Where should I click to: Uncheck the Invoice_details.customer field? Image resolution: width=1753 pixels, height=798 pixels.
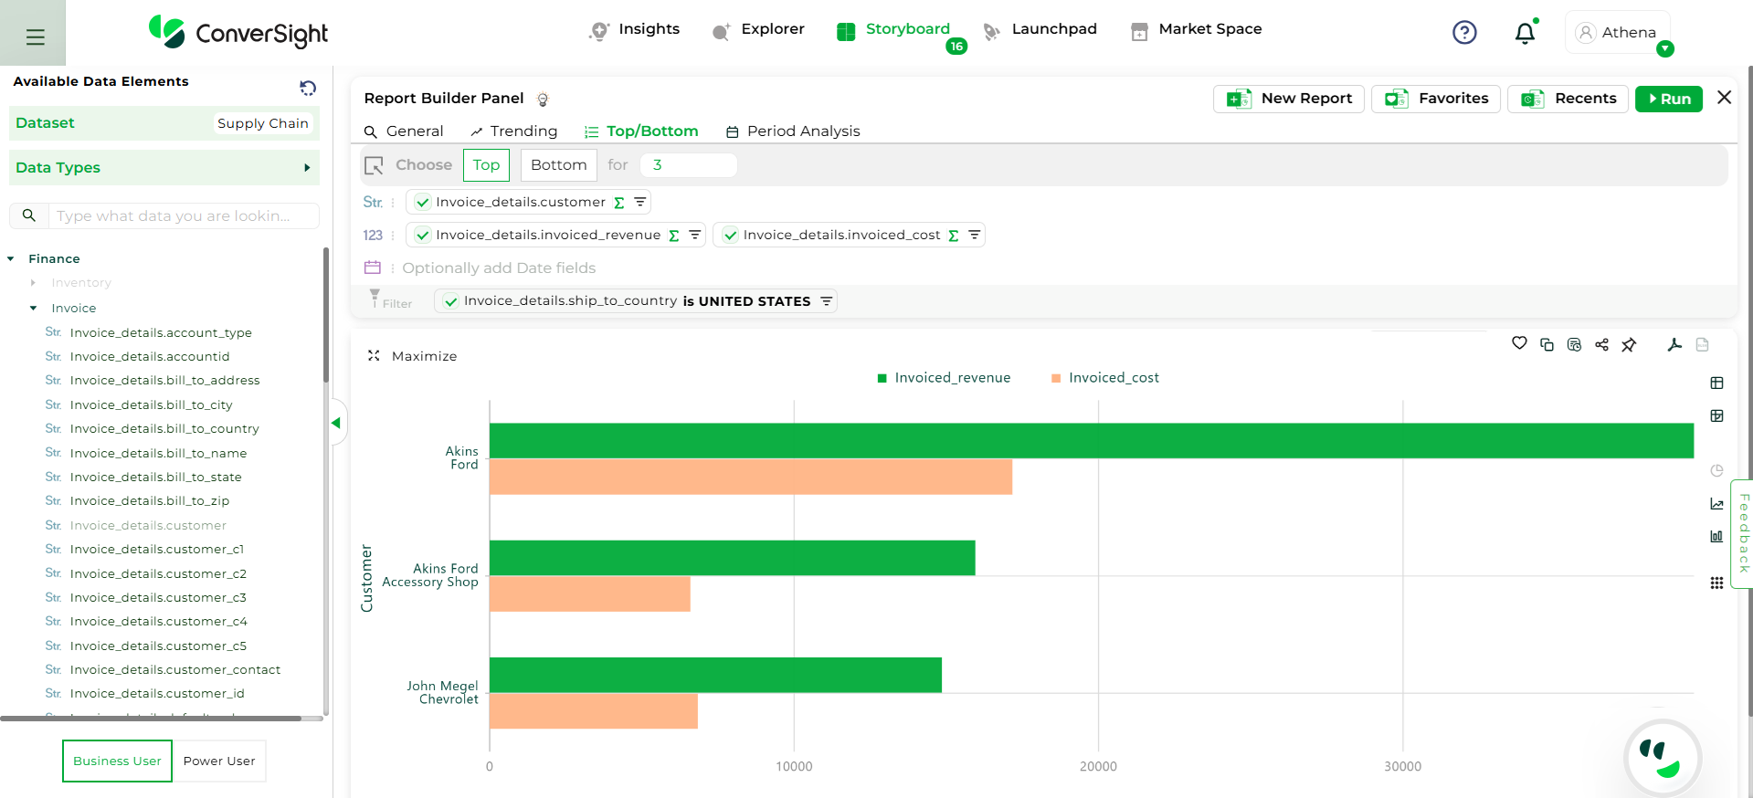423,203
